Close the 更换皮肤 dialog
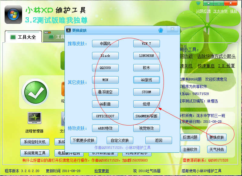Screen dimensions: 242x176 tap(172, 29)
